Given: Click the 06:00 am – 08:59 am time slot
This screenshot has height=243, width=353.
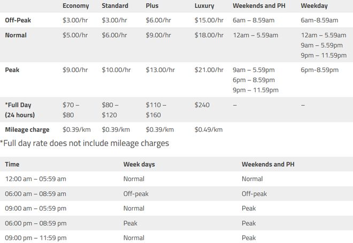Looking at the screenshot, I should click(36, 193).
